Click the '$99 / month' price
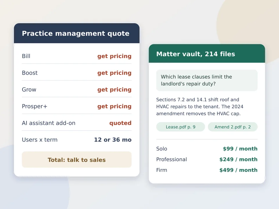 click(x=240, y=149)
